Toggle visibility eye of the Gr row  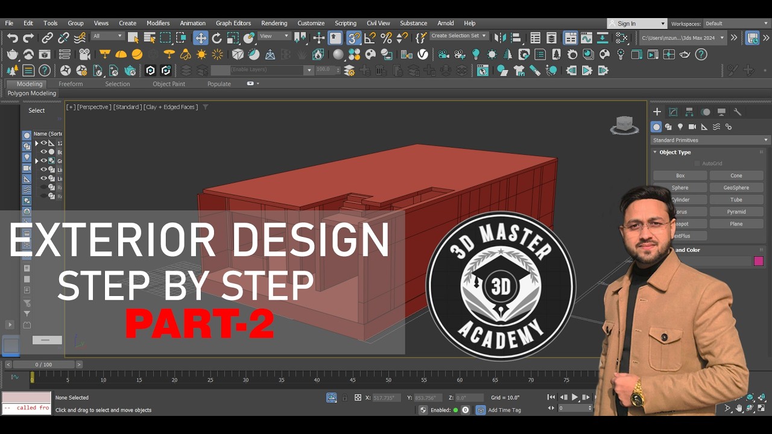pyautogui.click(x=43, y=161)
